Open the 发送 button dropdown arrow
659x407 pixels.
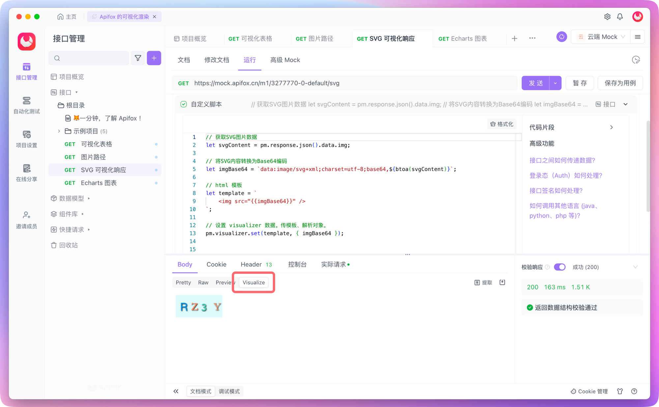click(x=555, y=83)
